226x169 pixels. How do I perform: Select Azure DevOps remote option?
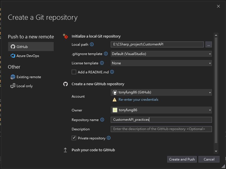point(28,56)
